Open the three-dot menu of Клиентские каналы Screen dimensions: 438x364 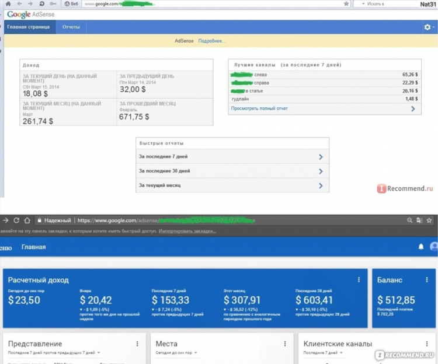427,344
